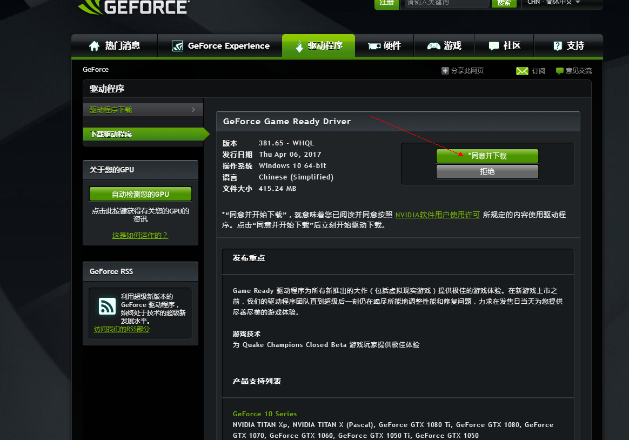Open the 社区 community tab
Image resolution: width=629 pixels, height=440 pixels.
point(504,46)
